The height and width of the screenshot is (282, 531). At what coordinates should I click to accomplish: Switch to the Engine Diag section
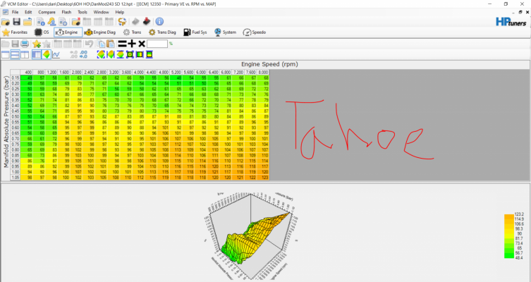(100, 32)
